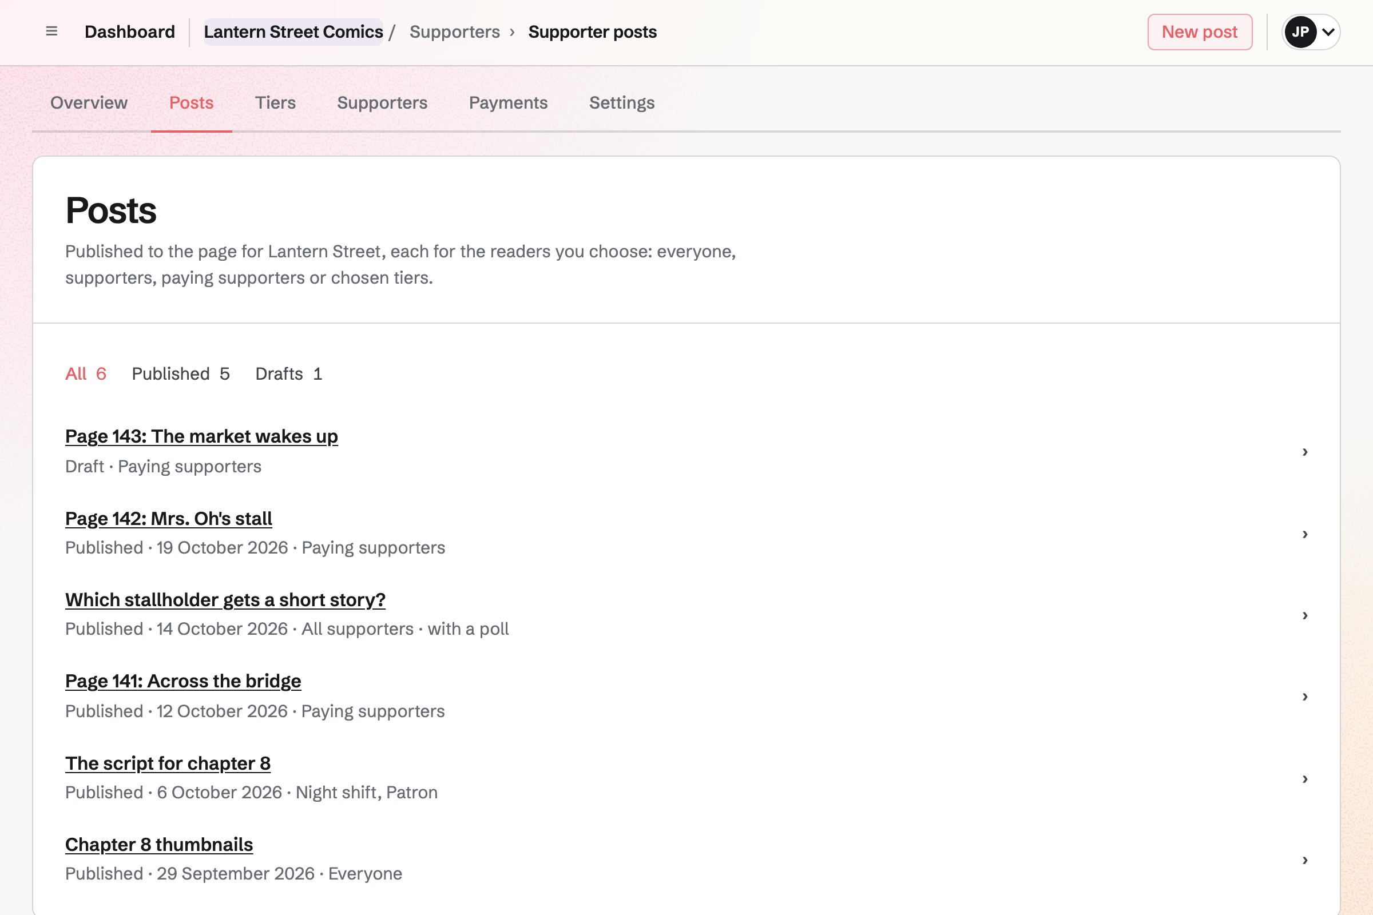Filter posts by Published 5
Viewport: 1373px width, 915px height.
(181, 373)
